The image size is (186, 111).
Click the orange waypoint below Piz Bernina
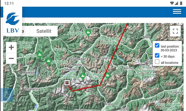click(x=72, y=91)
